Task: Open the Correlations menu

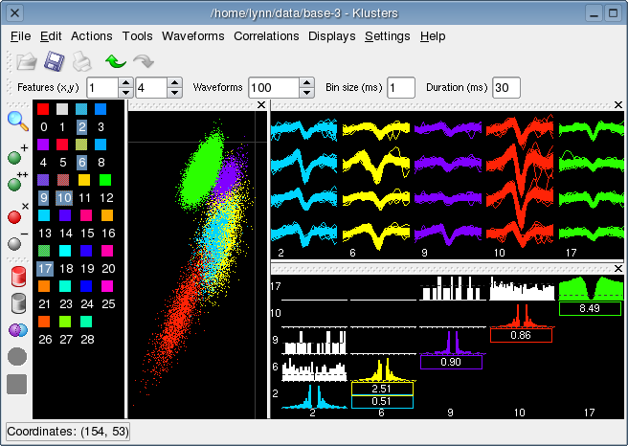Action: (266, 36)
